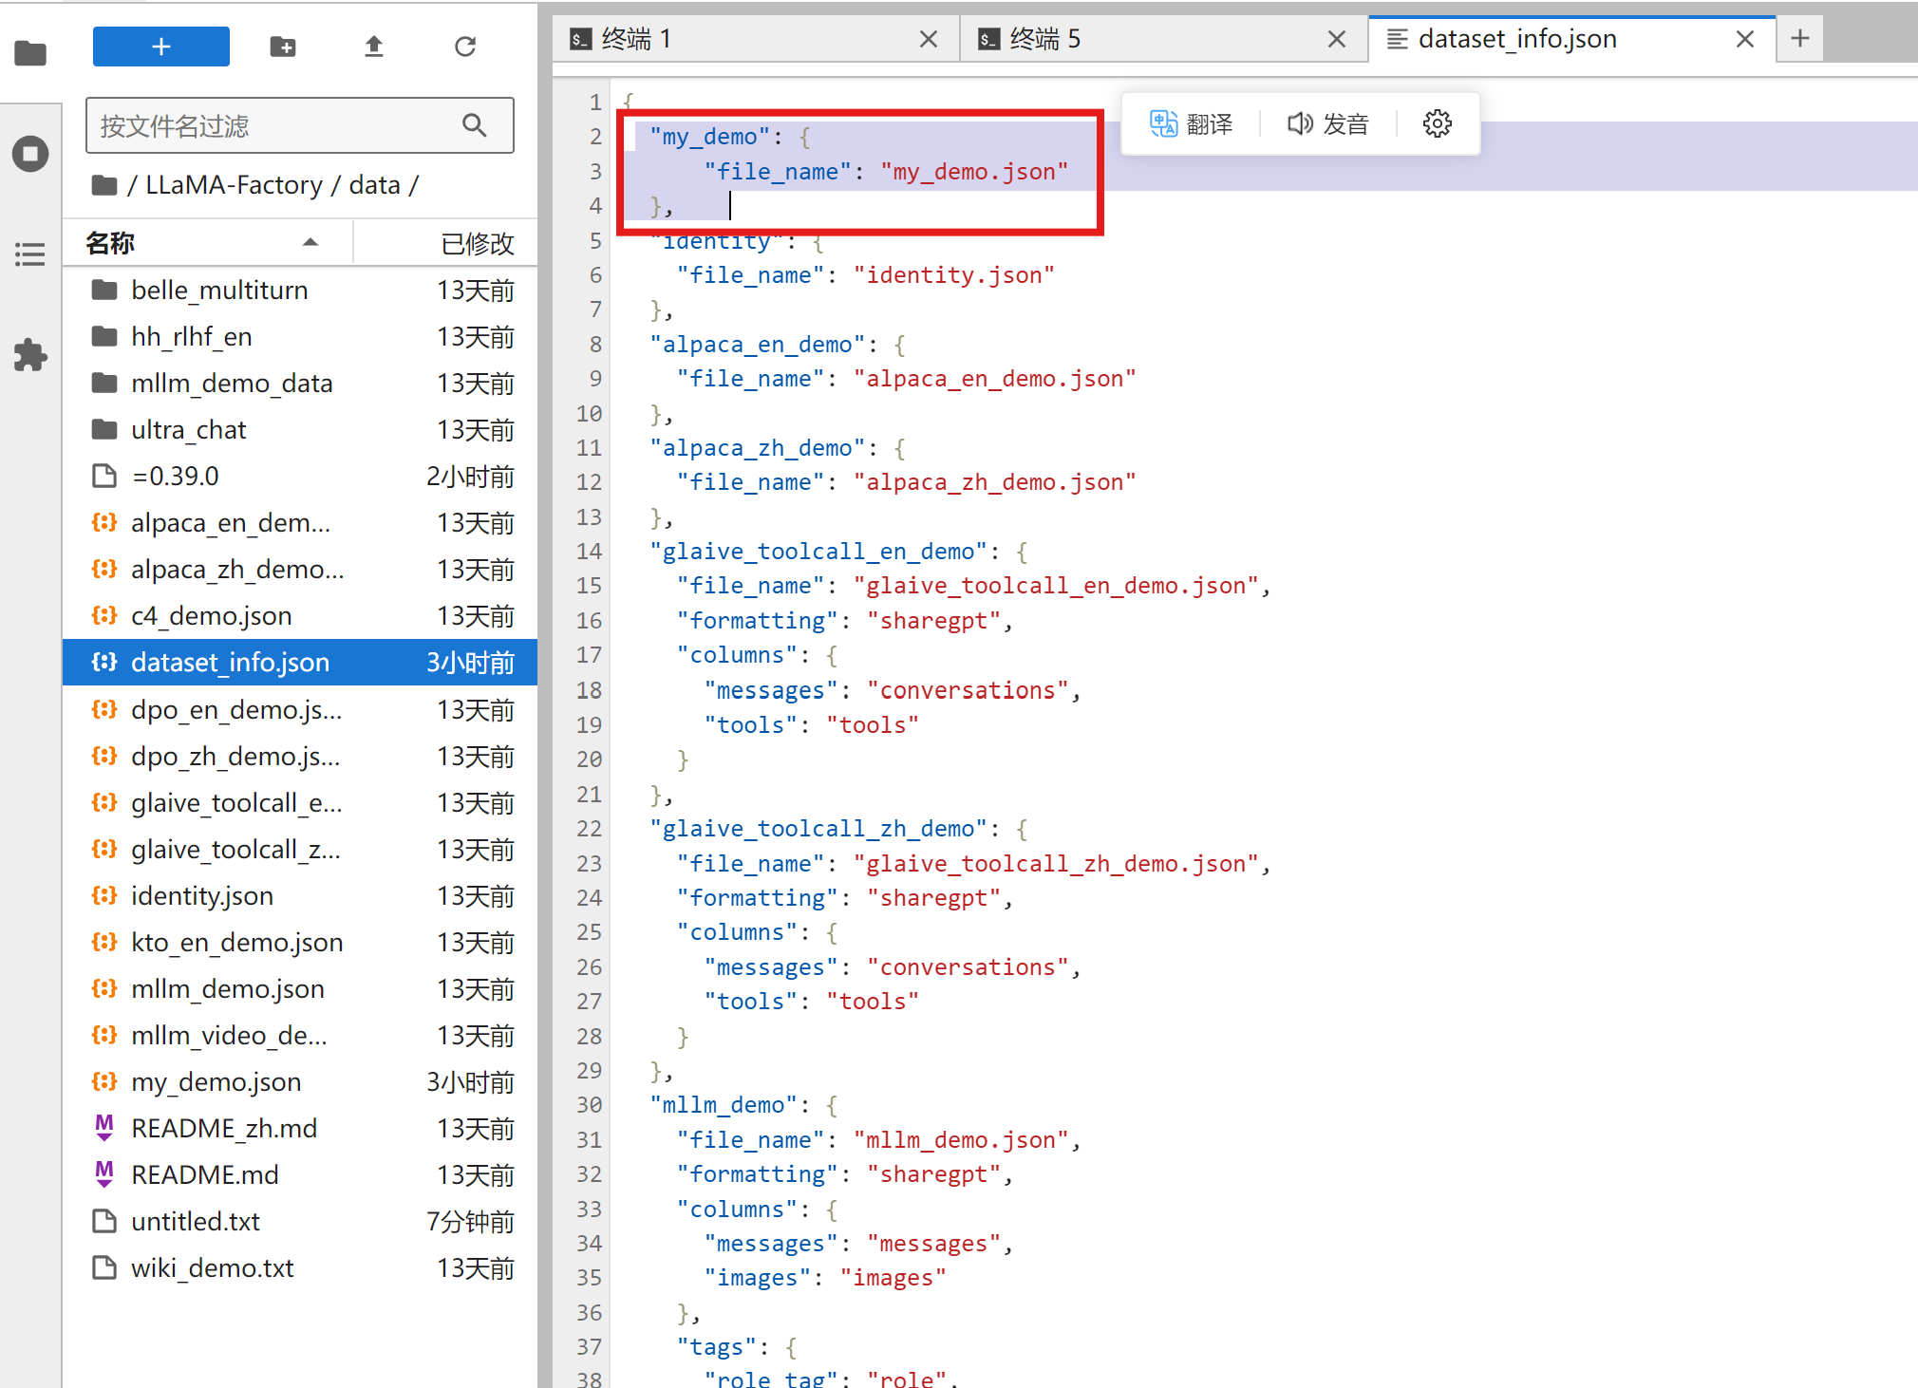Navigate to LLaMA-Factory in breadcrumb

click(234, 185)
